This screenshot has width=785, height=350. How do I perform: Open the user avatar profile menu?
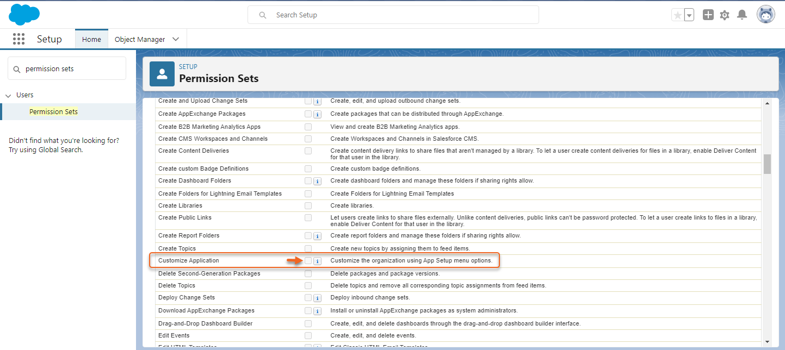coord(765,14)
